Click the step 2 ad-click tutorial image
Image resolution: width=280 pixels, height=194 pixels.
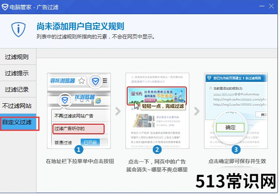[x=157, y=111]
